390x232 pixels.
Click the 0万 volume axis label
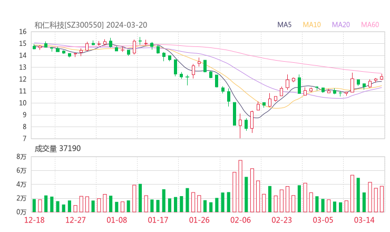22,212
